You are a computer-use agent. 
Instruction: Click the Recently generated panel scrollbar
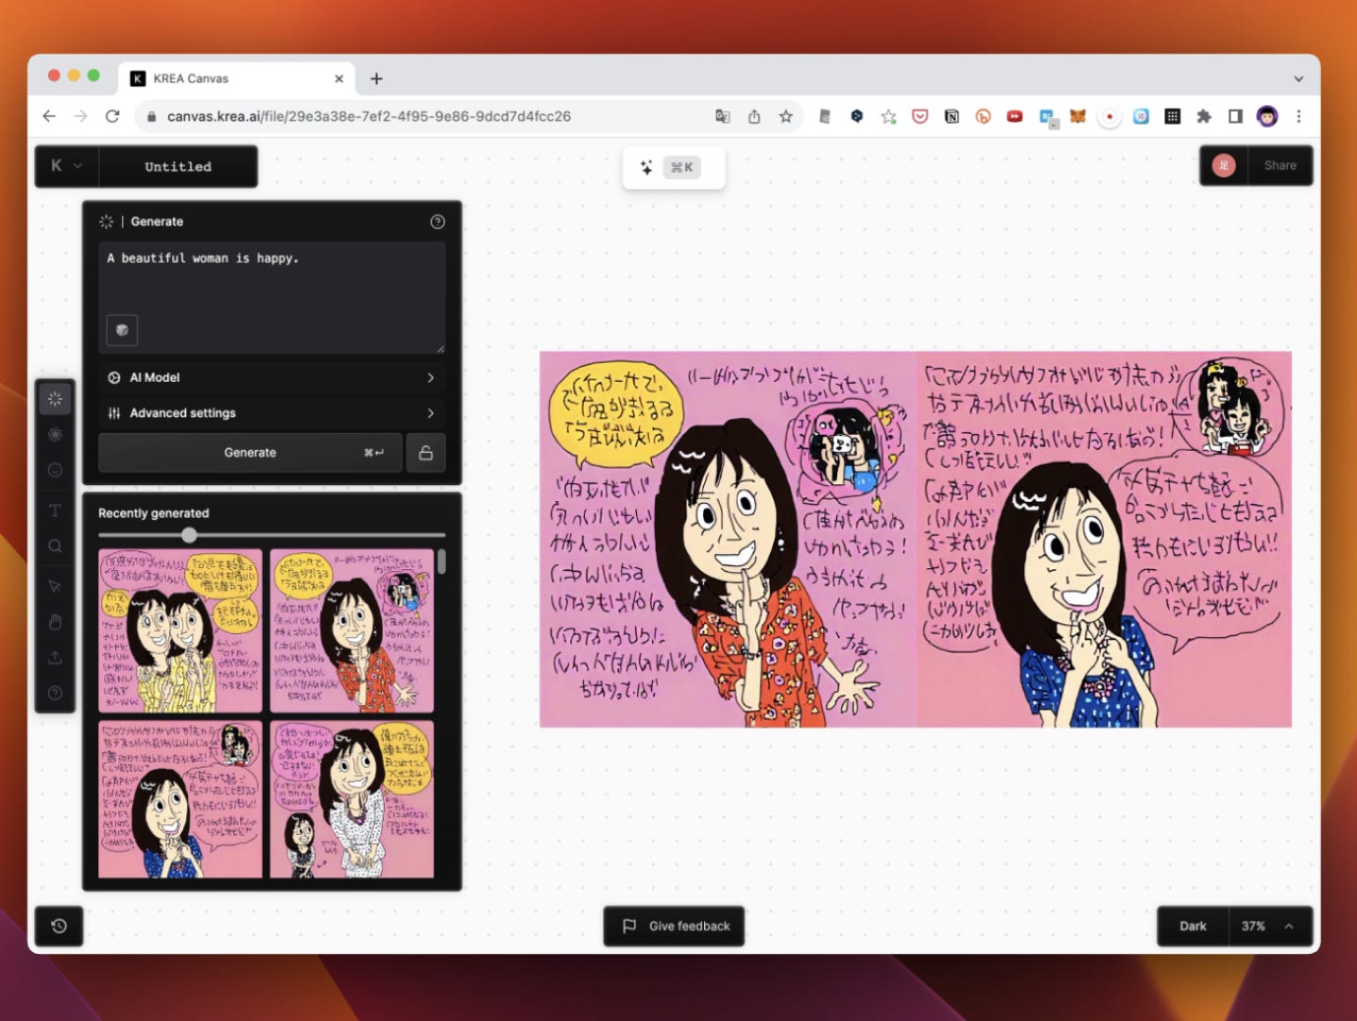(441, 562)
